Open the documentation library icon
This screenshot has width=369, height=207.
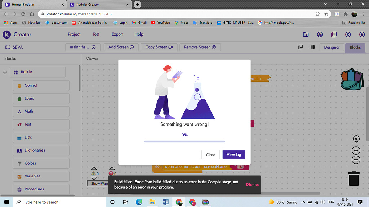[x=334, y=35]
